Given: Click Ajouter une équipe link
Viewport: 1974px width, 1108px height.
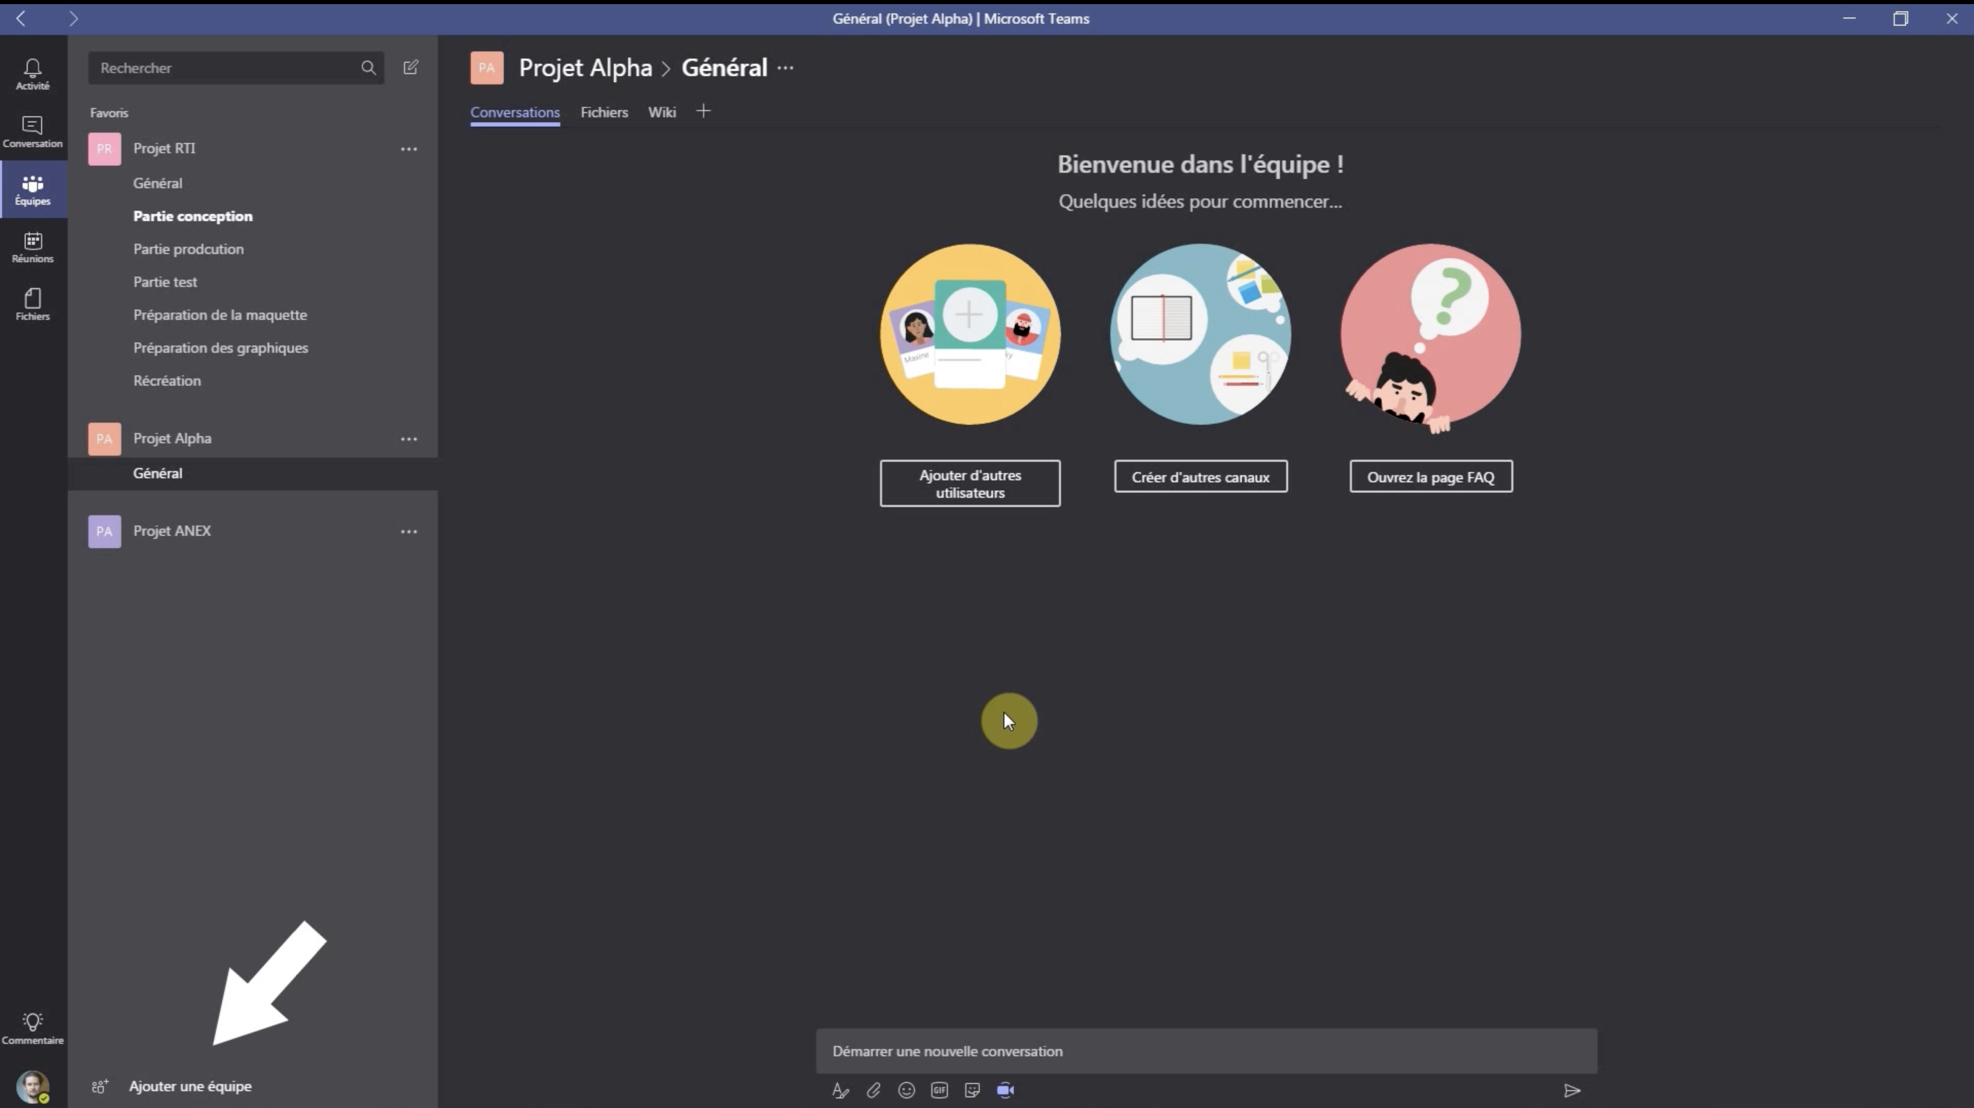Looking at the screenshot, I should coord(188,1085).
